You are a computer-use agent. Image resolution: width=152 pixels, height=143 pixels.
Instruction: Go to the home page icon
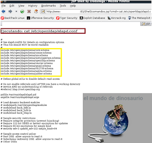(36, 11)
